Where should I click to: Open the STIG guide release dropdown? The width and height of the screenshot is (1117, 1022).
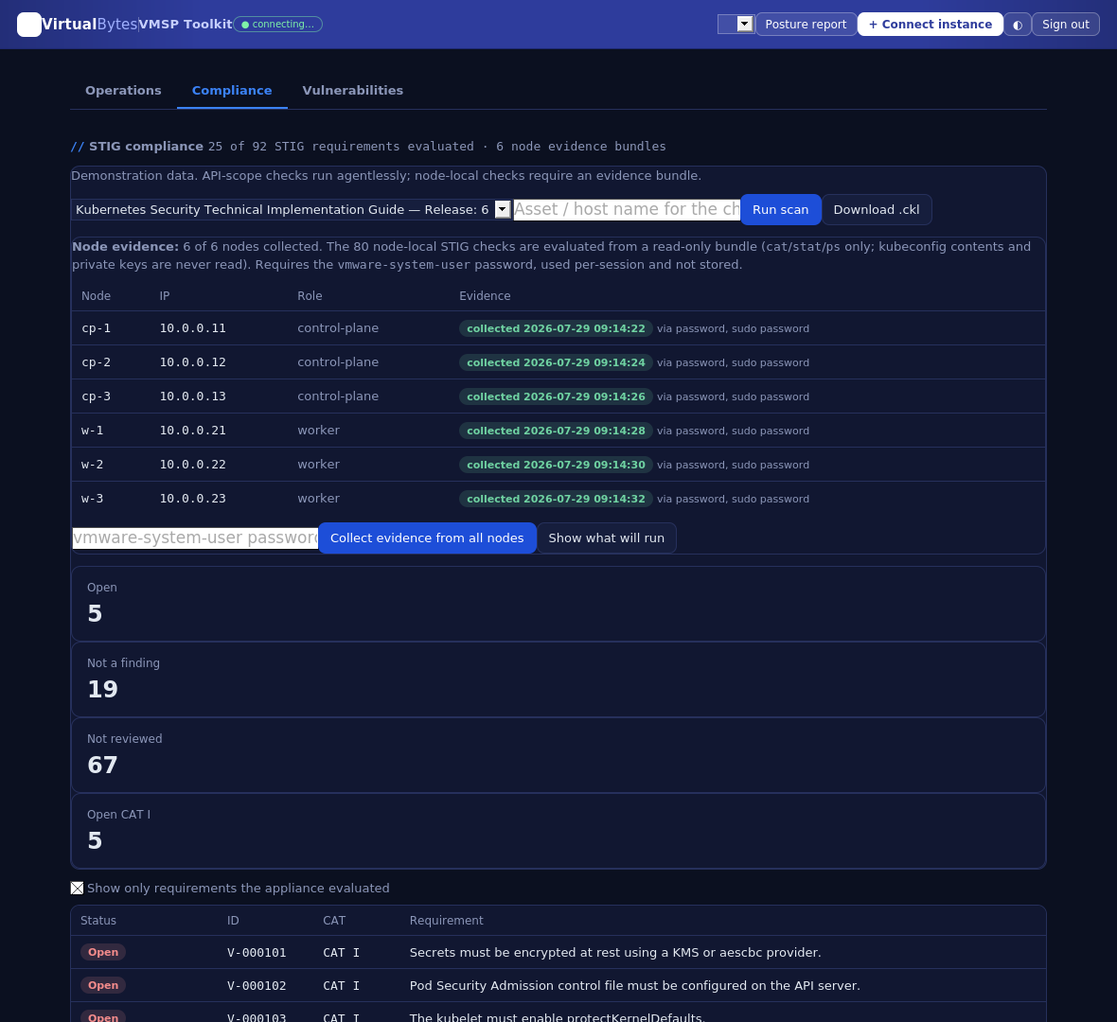(x=292, y=209)
